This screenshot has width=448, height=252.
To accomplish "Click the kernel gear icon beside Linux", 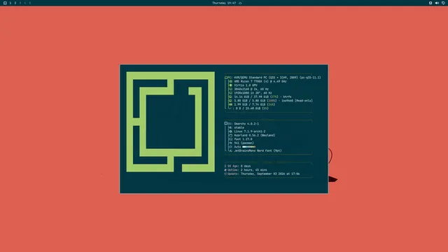I will click(x=230, y=132).
